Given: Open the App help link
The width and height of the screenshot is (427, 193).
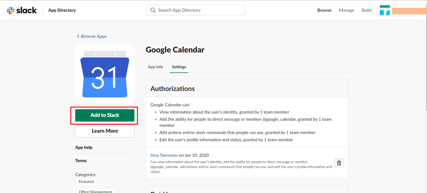Looking at the screenshot, I should [x=84, y=147].
